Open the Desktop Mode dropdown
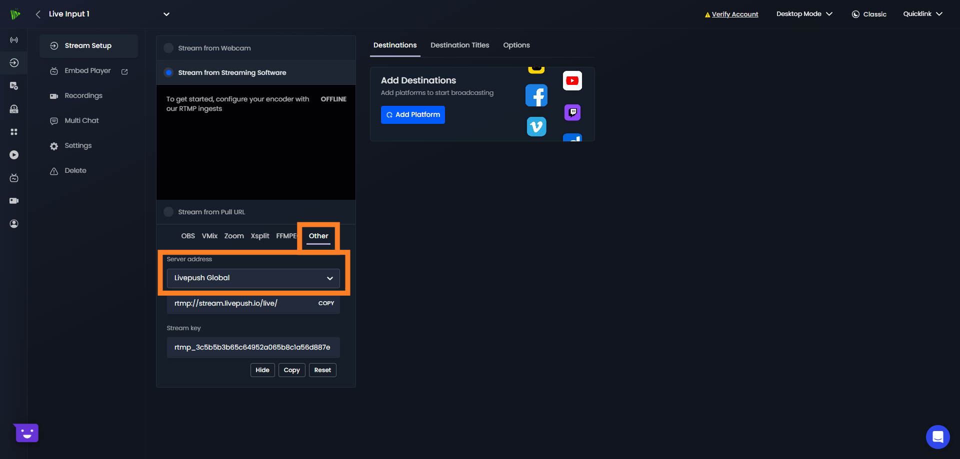 point(804,14)
